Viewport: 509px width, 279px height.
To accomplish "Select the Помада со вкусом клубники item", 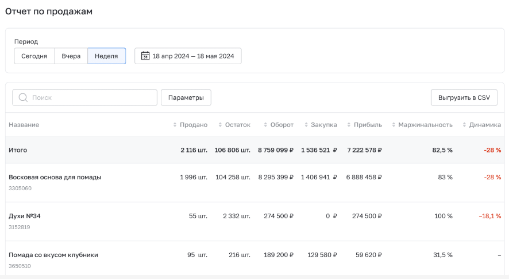I will (53, 255).
